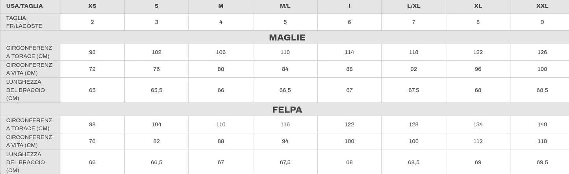Select the XXL size column header
This screenshot has height=174, width=569.
[542, 6]
